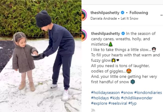The height and width of the screenshot is (112, 163).
Task: Click the theshilpashetty username in the header
Action: tap(105, 13)
